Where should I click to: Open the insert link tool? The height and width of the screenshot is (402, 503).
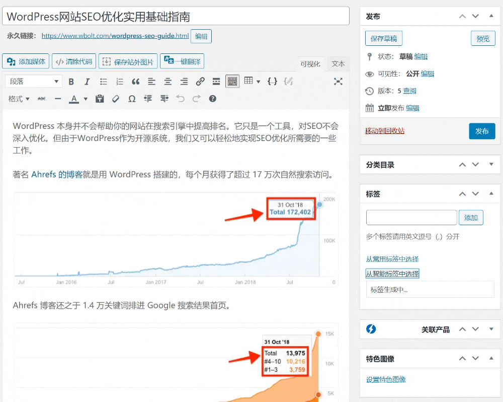(200, 82)
